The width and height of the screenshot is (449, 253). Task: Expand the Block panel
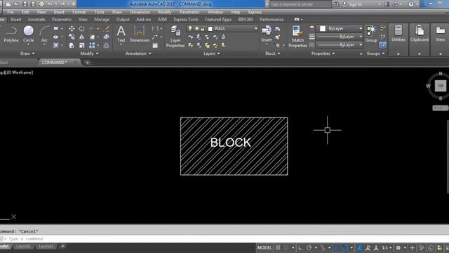[x=273, y=53]
